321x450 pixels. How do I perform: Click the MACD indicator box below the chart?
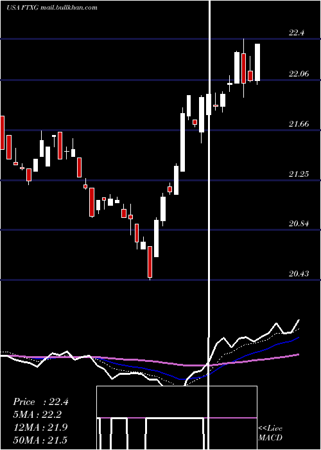click(177, 418)
